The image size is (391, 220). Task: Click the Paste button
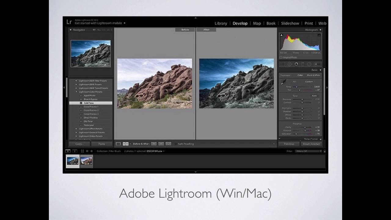(102, 144)
